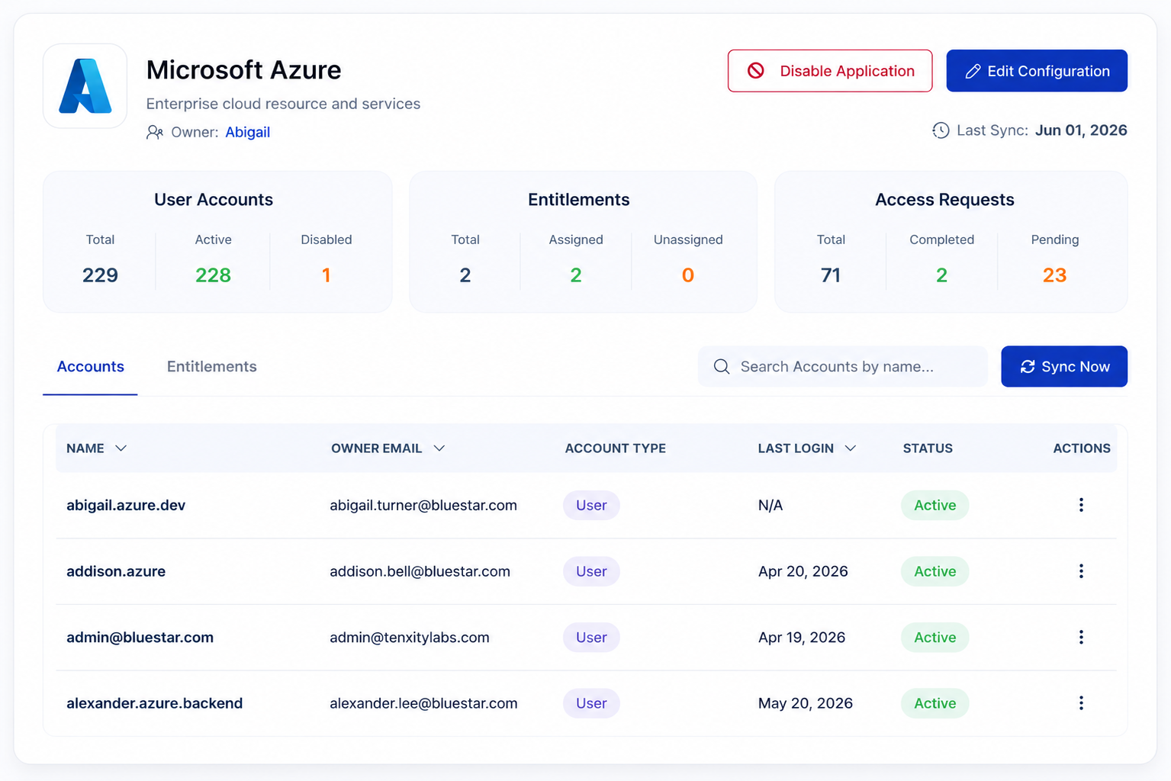Click the User badge for admin@bluestar.com

(x=591, y=637)
